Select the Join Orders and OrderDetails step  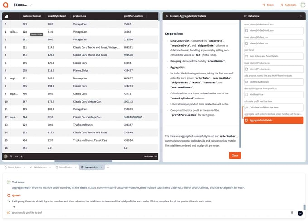pos(273,56)
